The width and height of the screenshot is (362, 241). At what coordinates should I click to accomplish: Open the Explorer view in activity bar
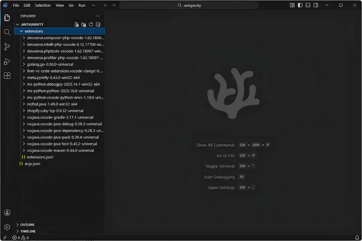click(7, 18)
